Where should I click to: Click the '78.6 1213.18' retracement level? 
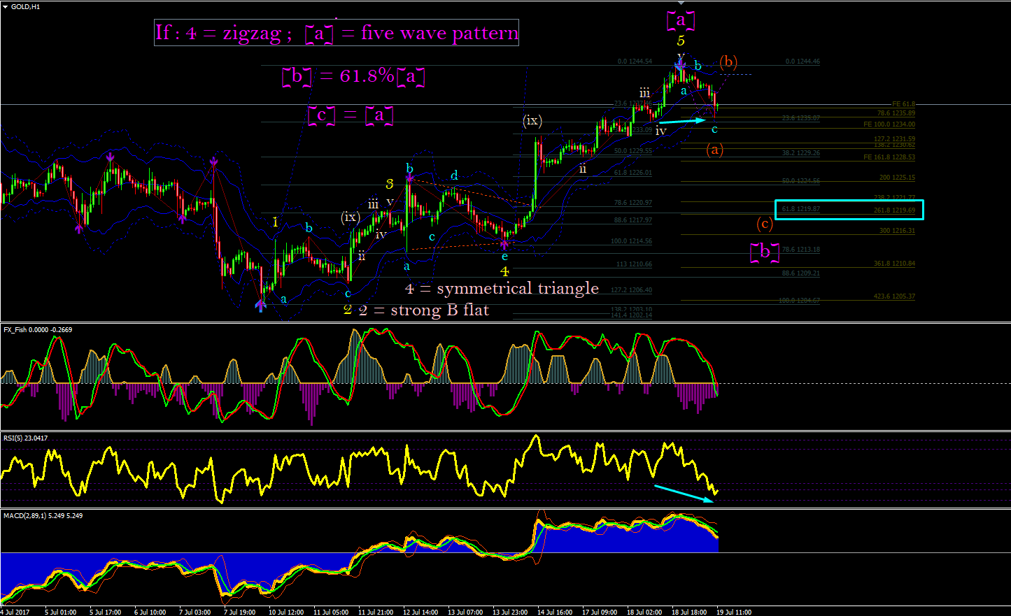pyautogui.click(x=801, y=250)
